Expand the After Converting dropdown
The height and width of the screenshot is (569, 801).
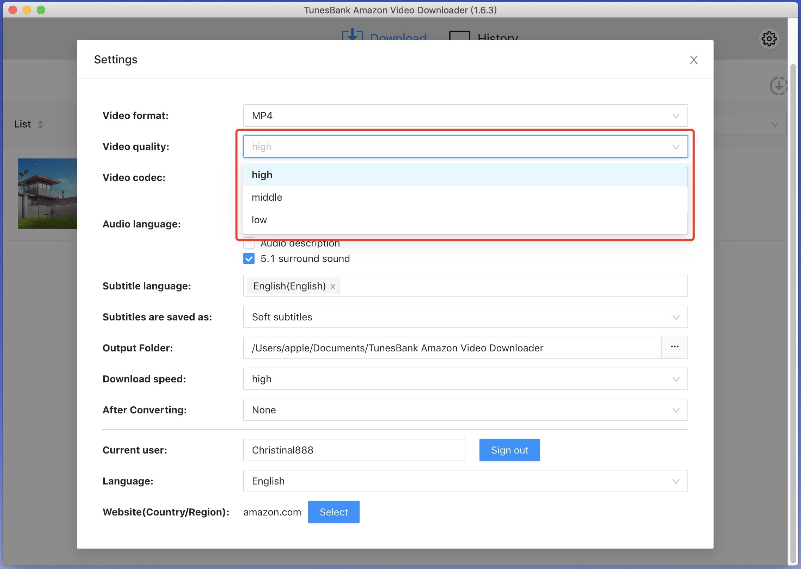click(465, 410)
